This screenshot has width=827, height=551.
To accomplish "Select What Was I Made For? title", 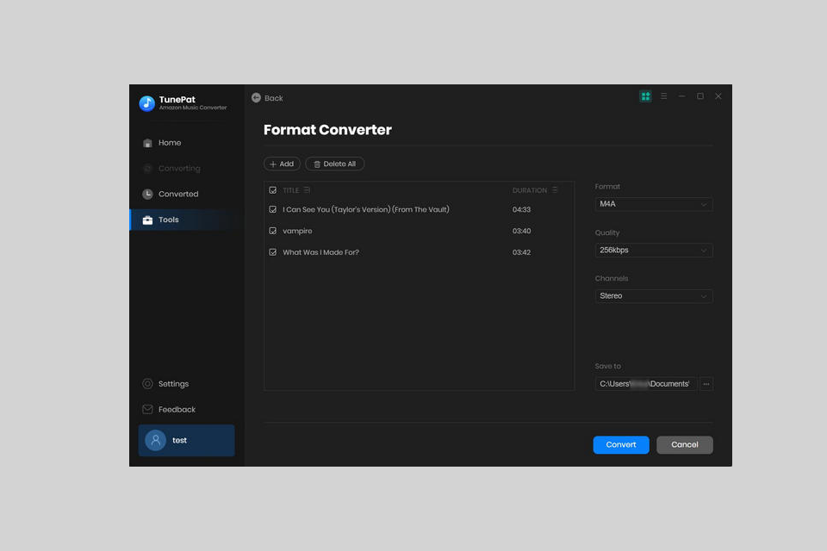I will pos(320,252).
